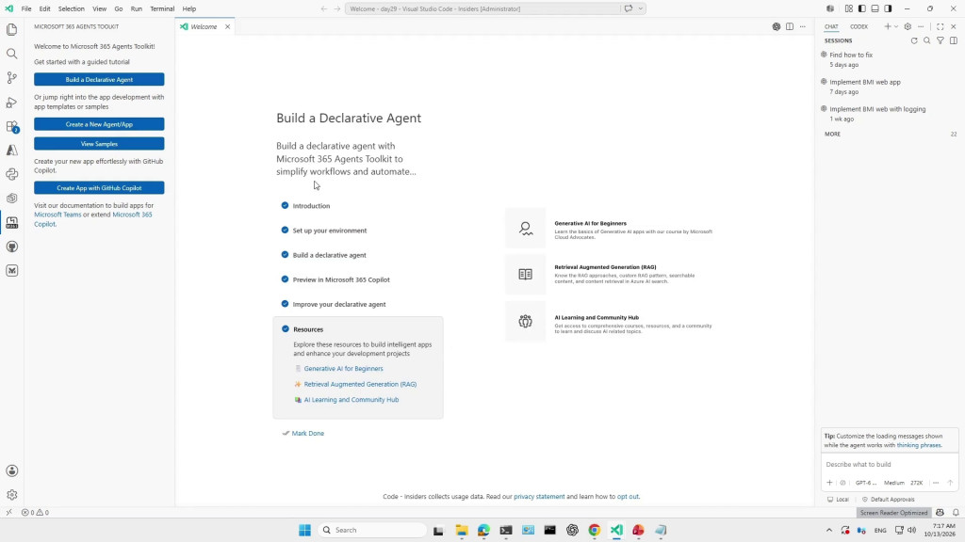Switch to the CODEX tab

point(859,26)
